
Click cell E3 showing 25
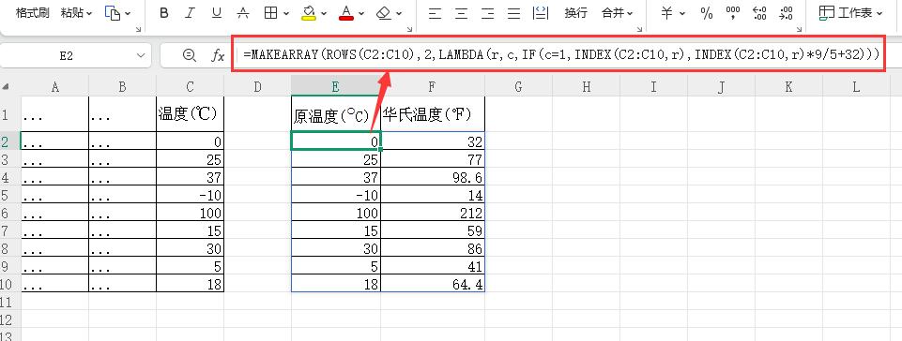coord(336,159)
